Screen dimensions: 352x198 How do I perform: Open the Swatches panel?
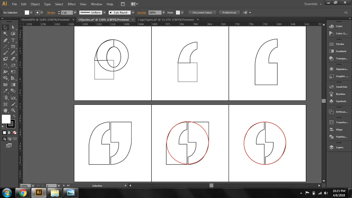click(338, 87)
